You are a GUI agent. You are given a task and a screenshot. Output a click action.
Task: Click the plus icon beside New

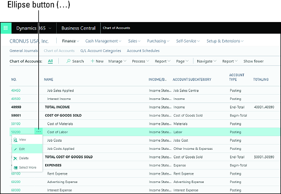(x=92, y=61)
